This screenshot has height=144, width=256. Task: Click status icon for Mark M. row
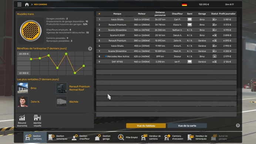(214, 51)
